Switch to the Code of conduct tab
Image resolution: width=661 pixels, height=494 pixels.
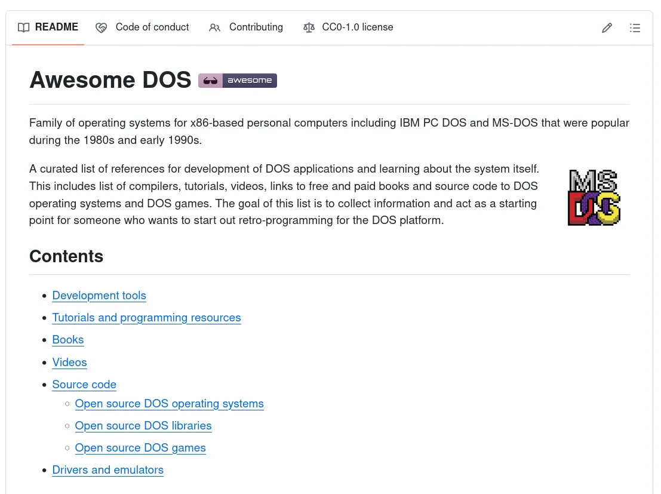152,27
